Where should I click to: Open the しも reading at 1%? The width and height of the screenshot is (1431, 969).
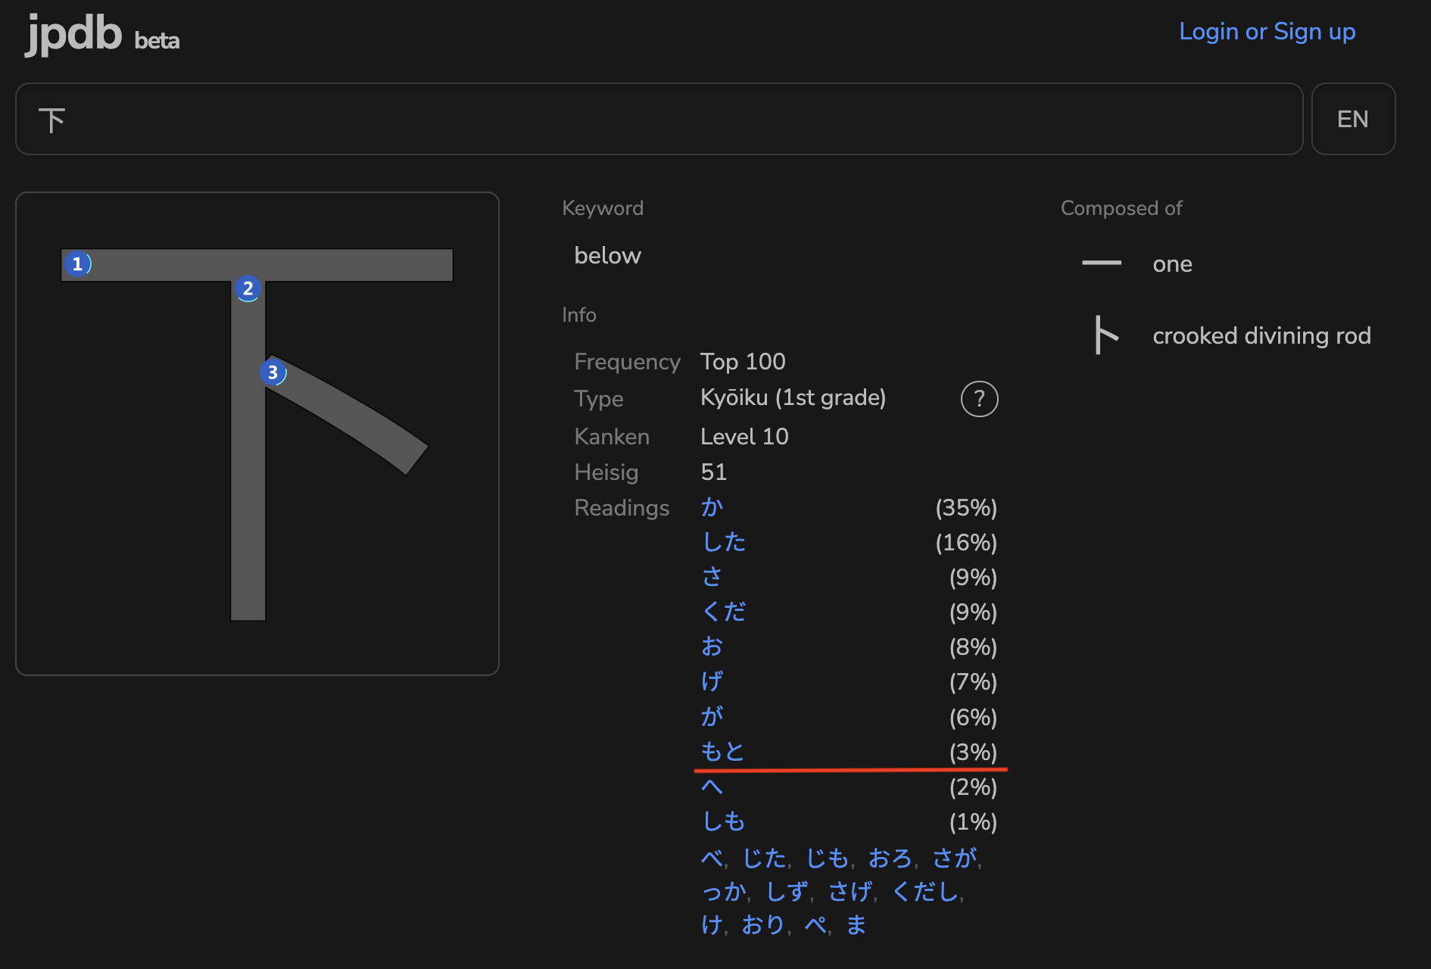(x=724, y=821)
